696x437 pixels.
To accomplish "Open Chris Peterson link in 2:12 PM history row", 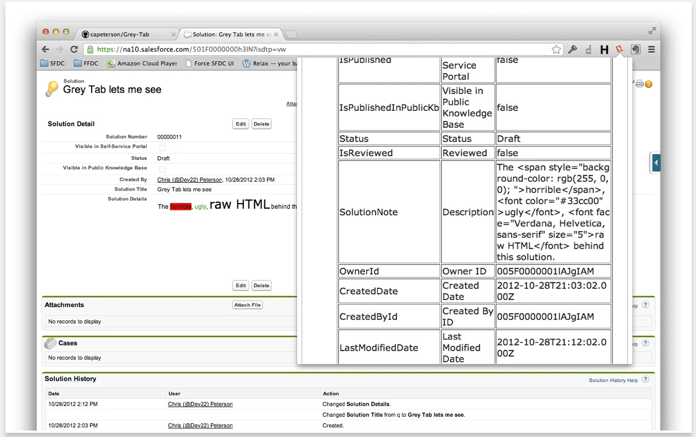I will point(200,404).
